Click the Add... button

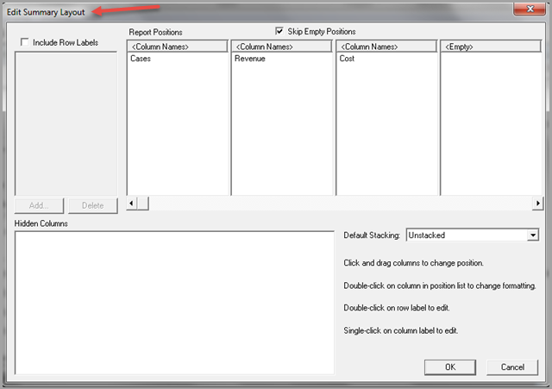(x=40, y=205)
